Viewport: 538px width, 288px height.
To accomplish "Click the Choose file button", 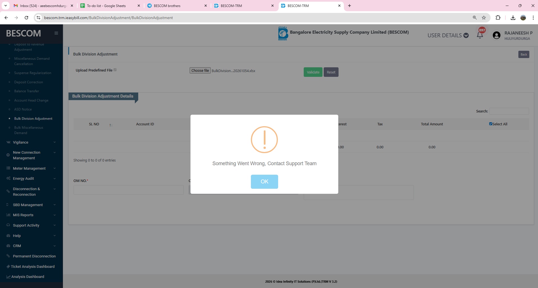I will coord(200,70).
